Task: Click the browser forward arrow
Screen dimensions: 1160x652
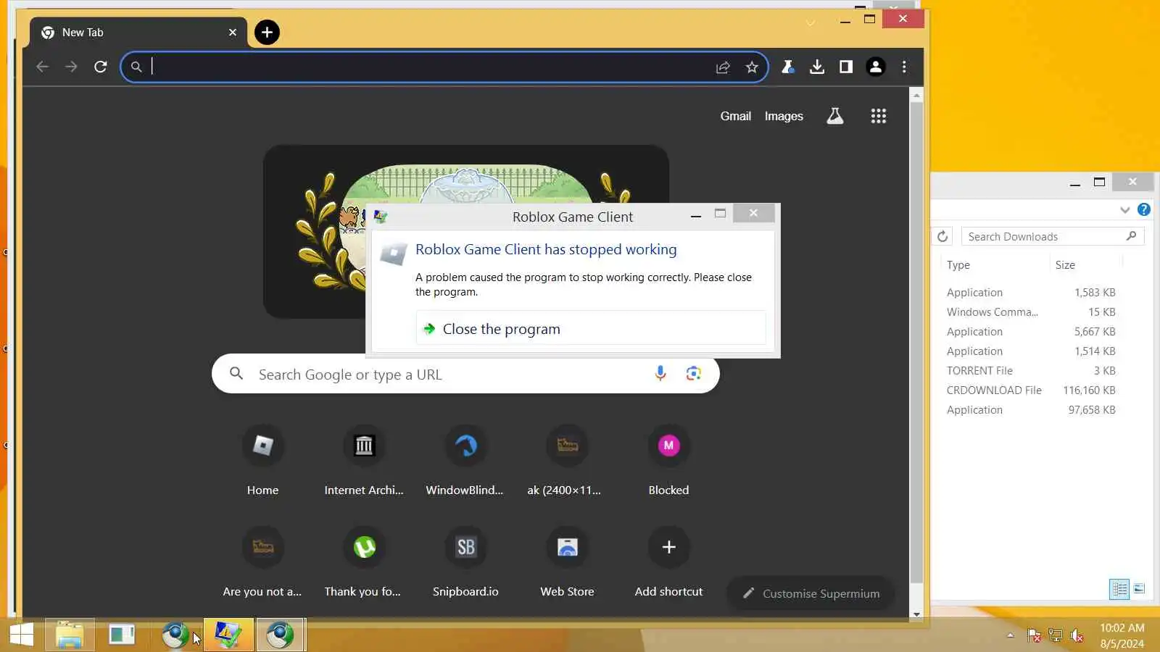Action: 71,67
